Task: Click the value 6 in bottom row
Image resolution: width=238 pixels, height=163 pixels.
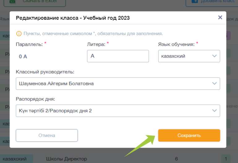Action: pyautogui.click(x=176, y=159)
